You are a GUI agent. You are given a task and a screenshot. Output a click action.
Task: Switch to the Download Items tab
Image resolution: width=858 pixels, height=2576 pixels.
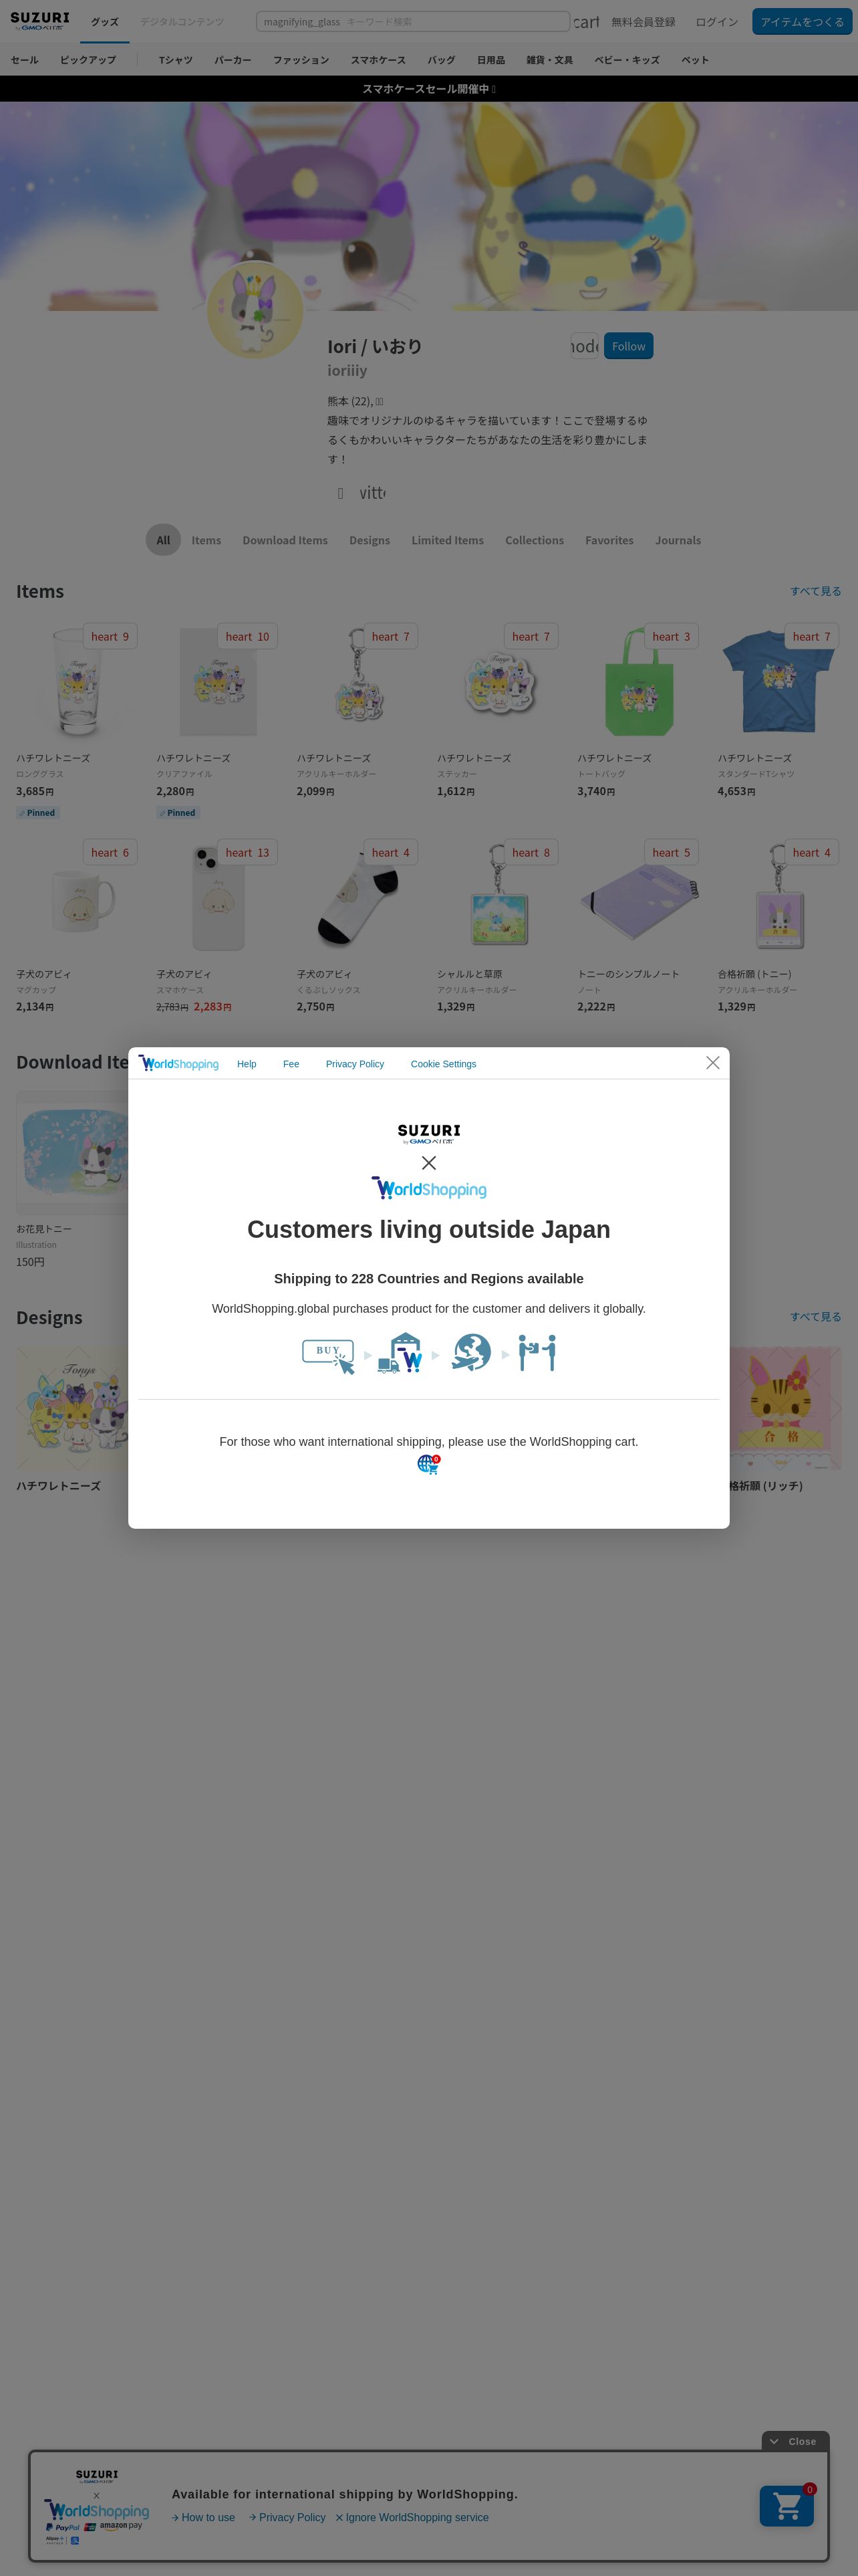tap(285, 540)
